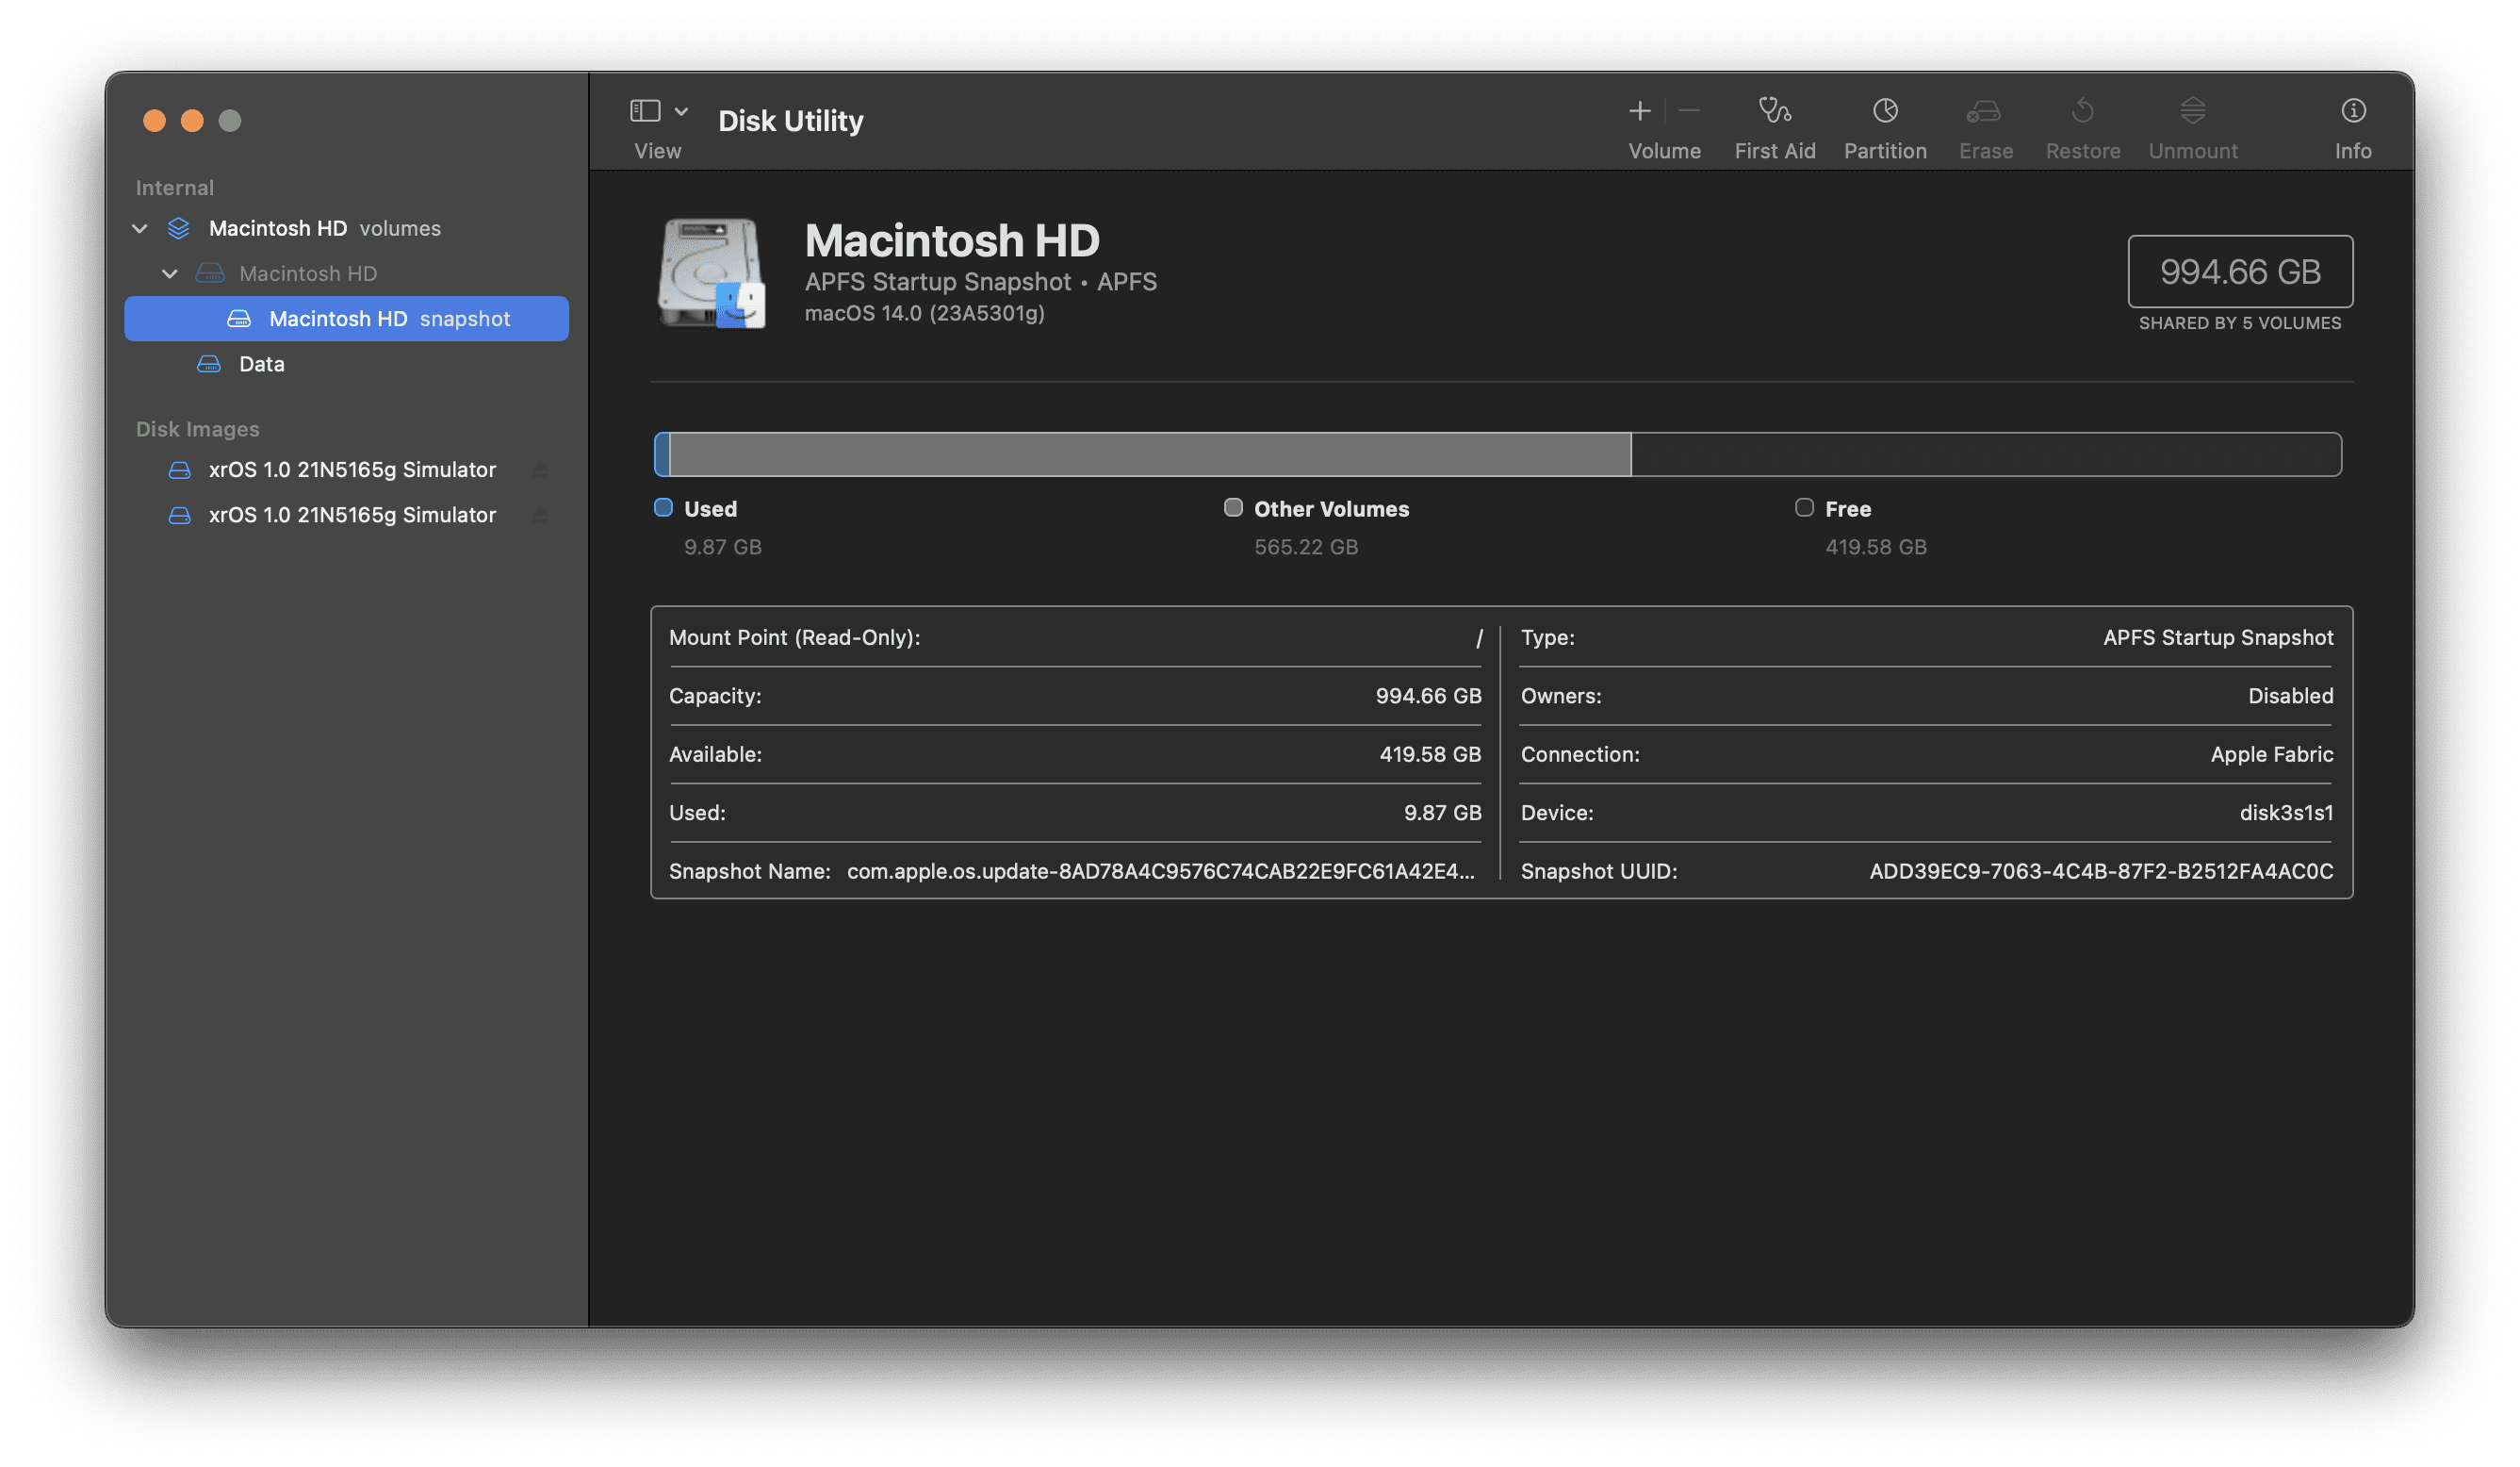Click the Disk Utility window title
The width and height of the screenshot is (2520, 1467).
tap(790, 120)
